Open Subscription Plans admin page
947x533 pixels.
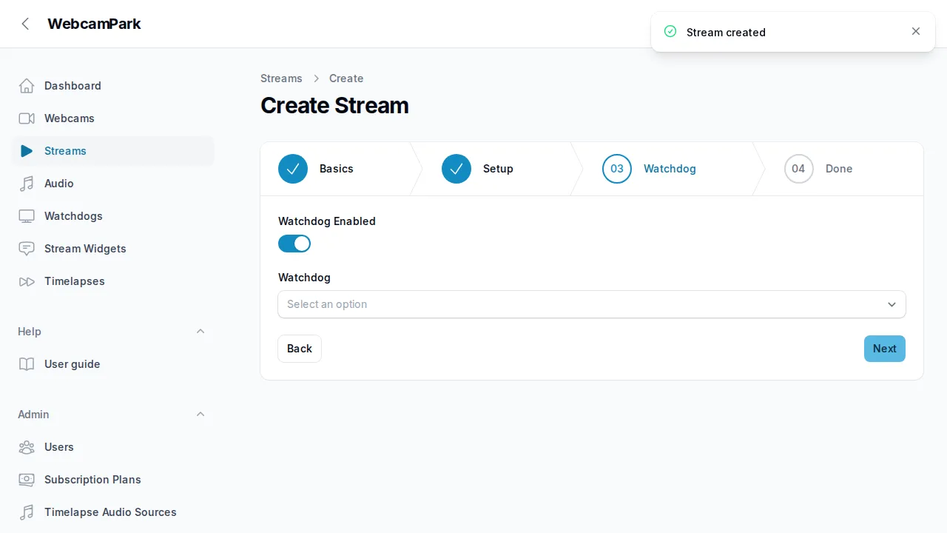[113, 480]
